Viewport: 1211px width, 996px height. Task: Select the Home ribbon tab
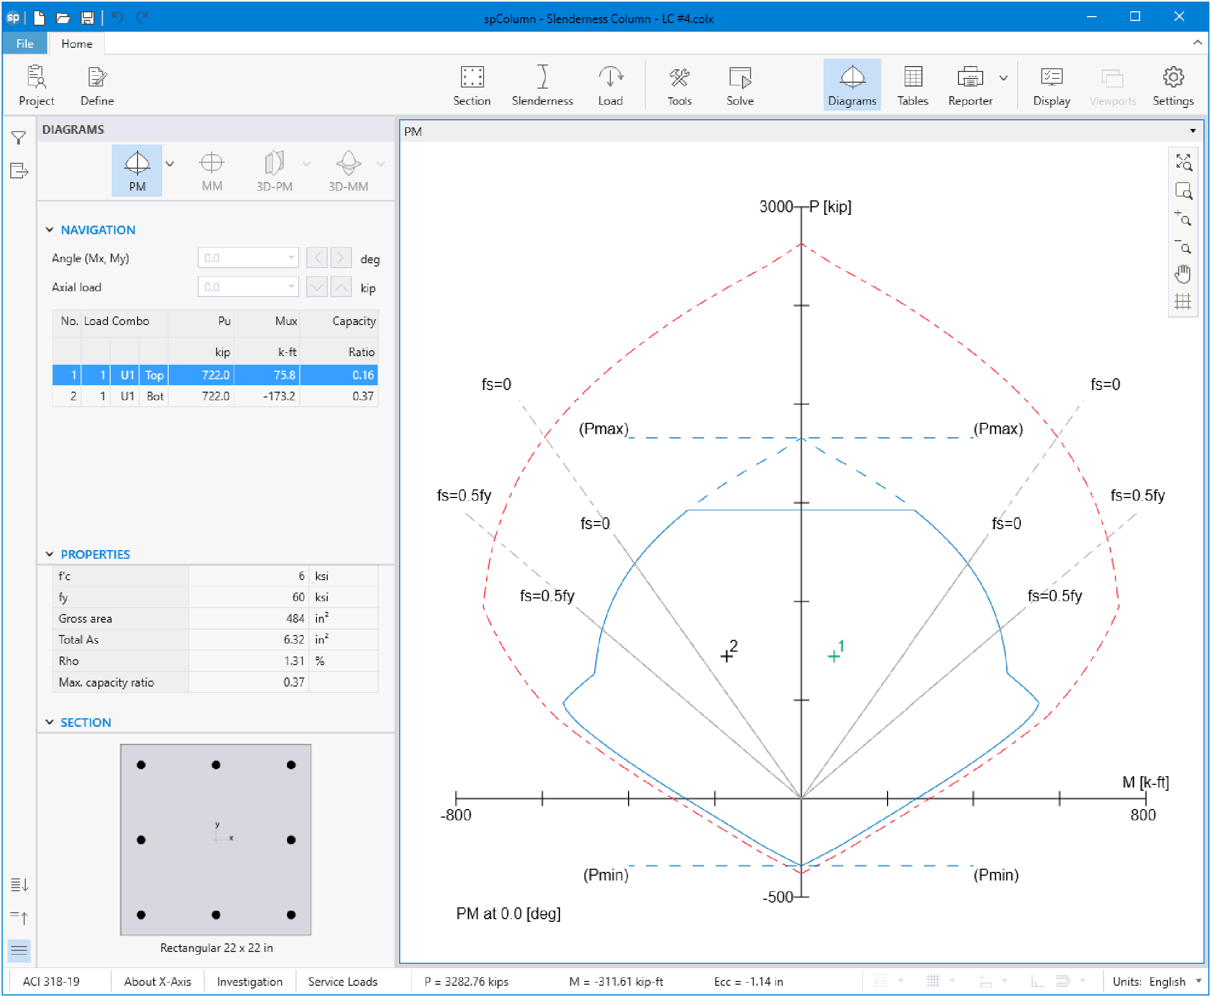[77, 44]
